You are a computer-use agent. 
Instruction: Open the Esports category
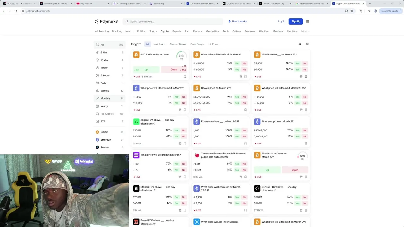[177, 31]
